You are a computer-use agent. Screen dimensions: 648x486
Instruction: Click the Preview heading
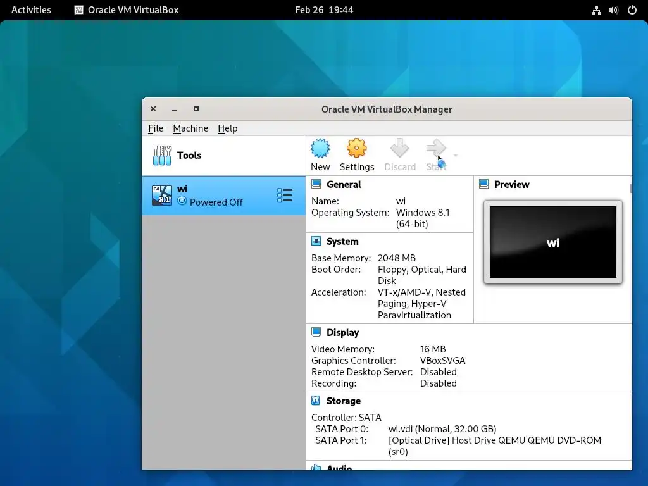(511, 184)
